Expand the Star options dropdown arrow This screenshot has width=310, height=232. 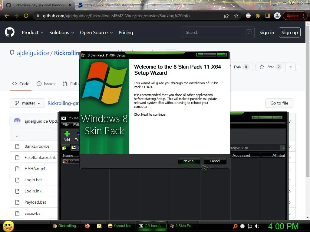pyautogui.click(x=290, y=67)
